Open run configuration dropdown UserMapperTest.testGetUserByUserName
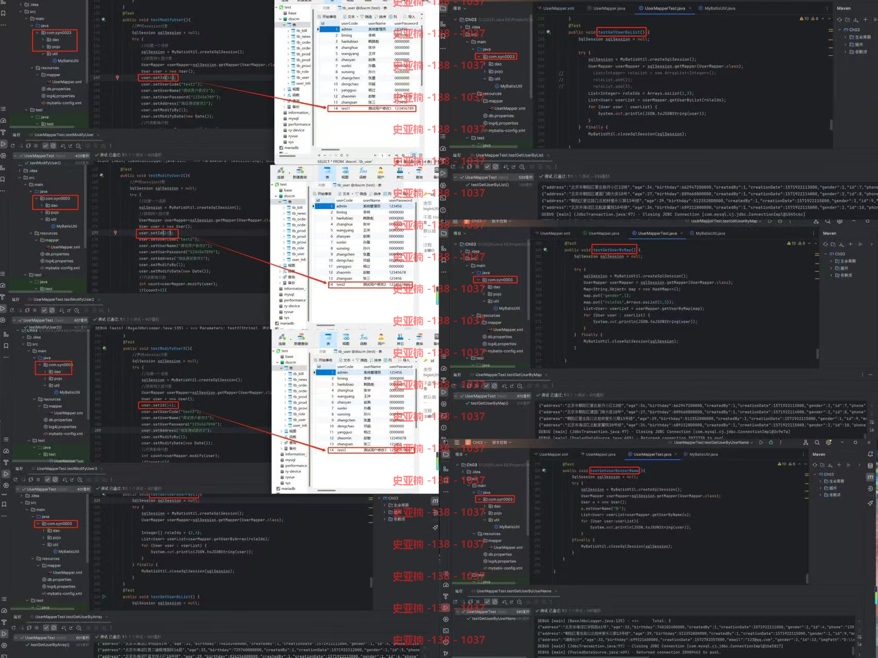Image resolution: width=878 pixels, height=658 pixels. tap(713, 442)
